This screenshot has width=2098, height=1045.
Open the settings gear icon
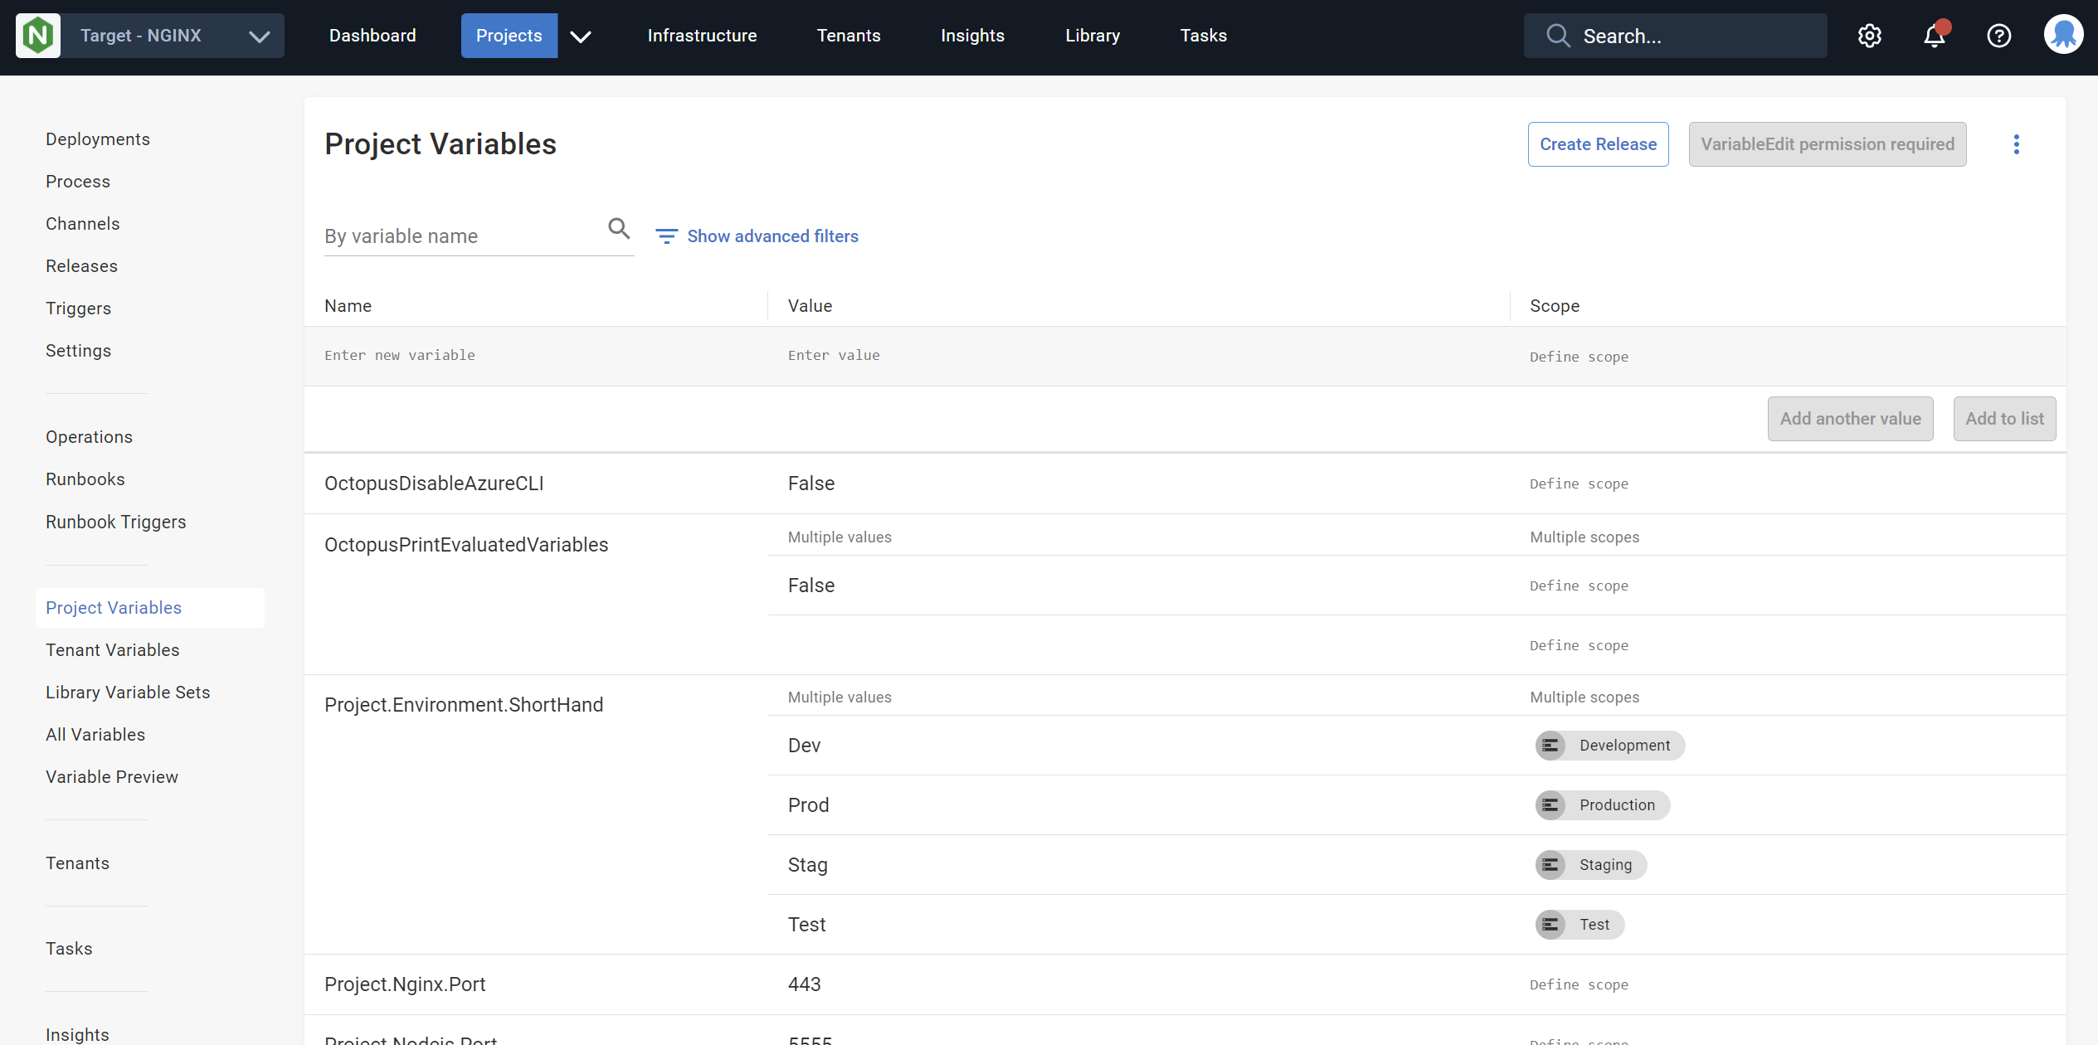1869,36
